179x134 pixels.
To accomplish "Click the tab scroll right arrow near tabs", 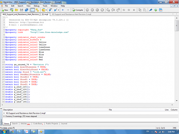I will click(x=176, y=14).
